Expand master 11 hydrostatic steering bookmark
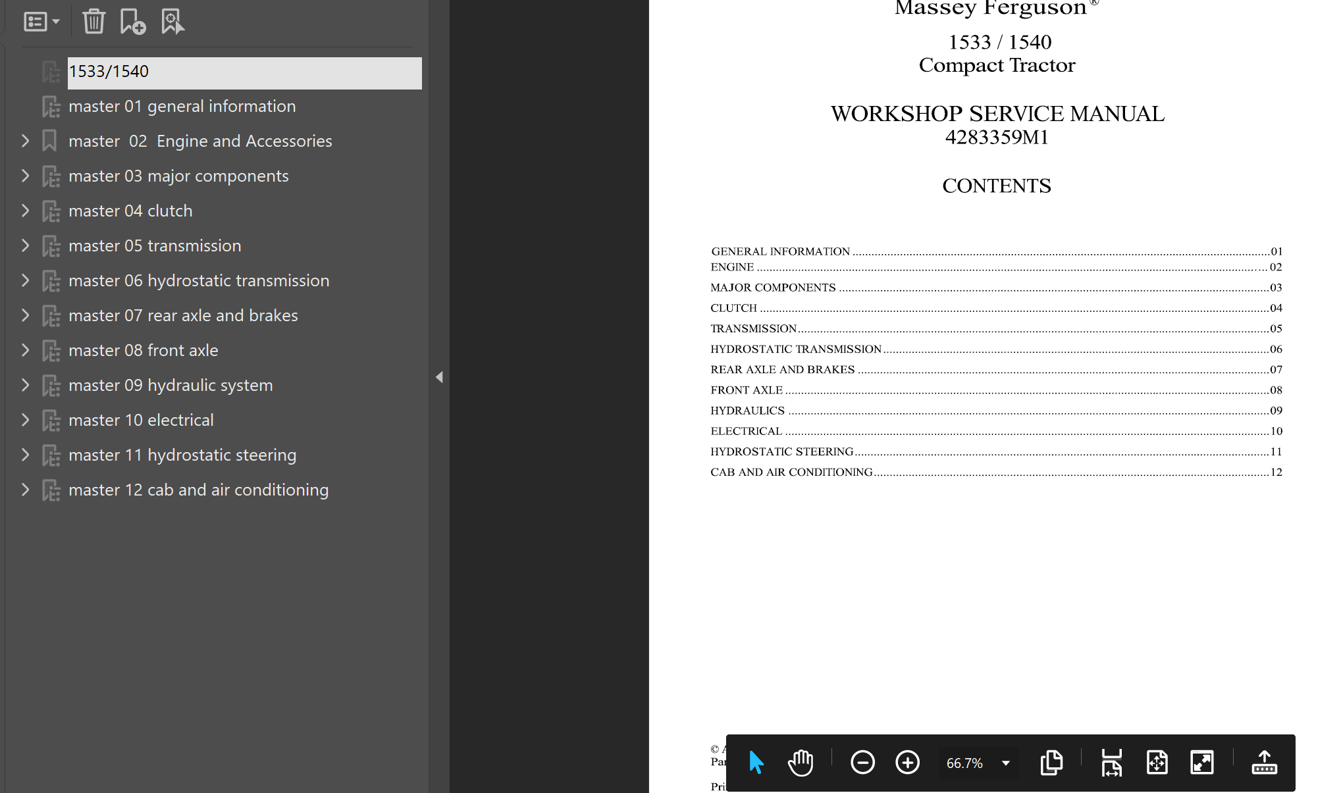 pos(25,455)
